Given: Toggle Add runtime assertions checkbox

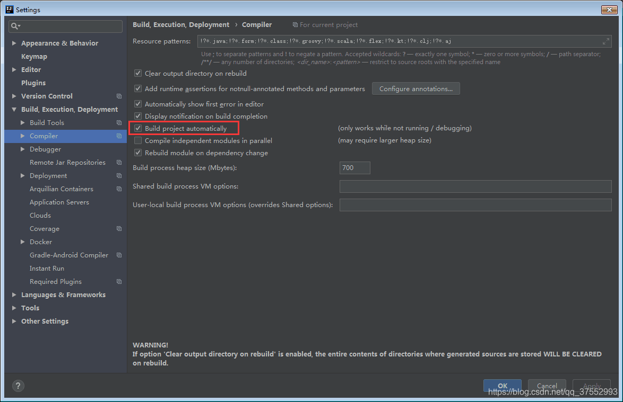Looking at the screenshot, I should coord(138,88).
